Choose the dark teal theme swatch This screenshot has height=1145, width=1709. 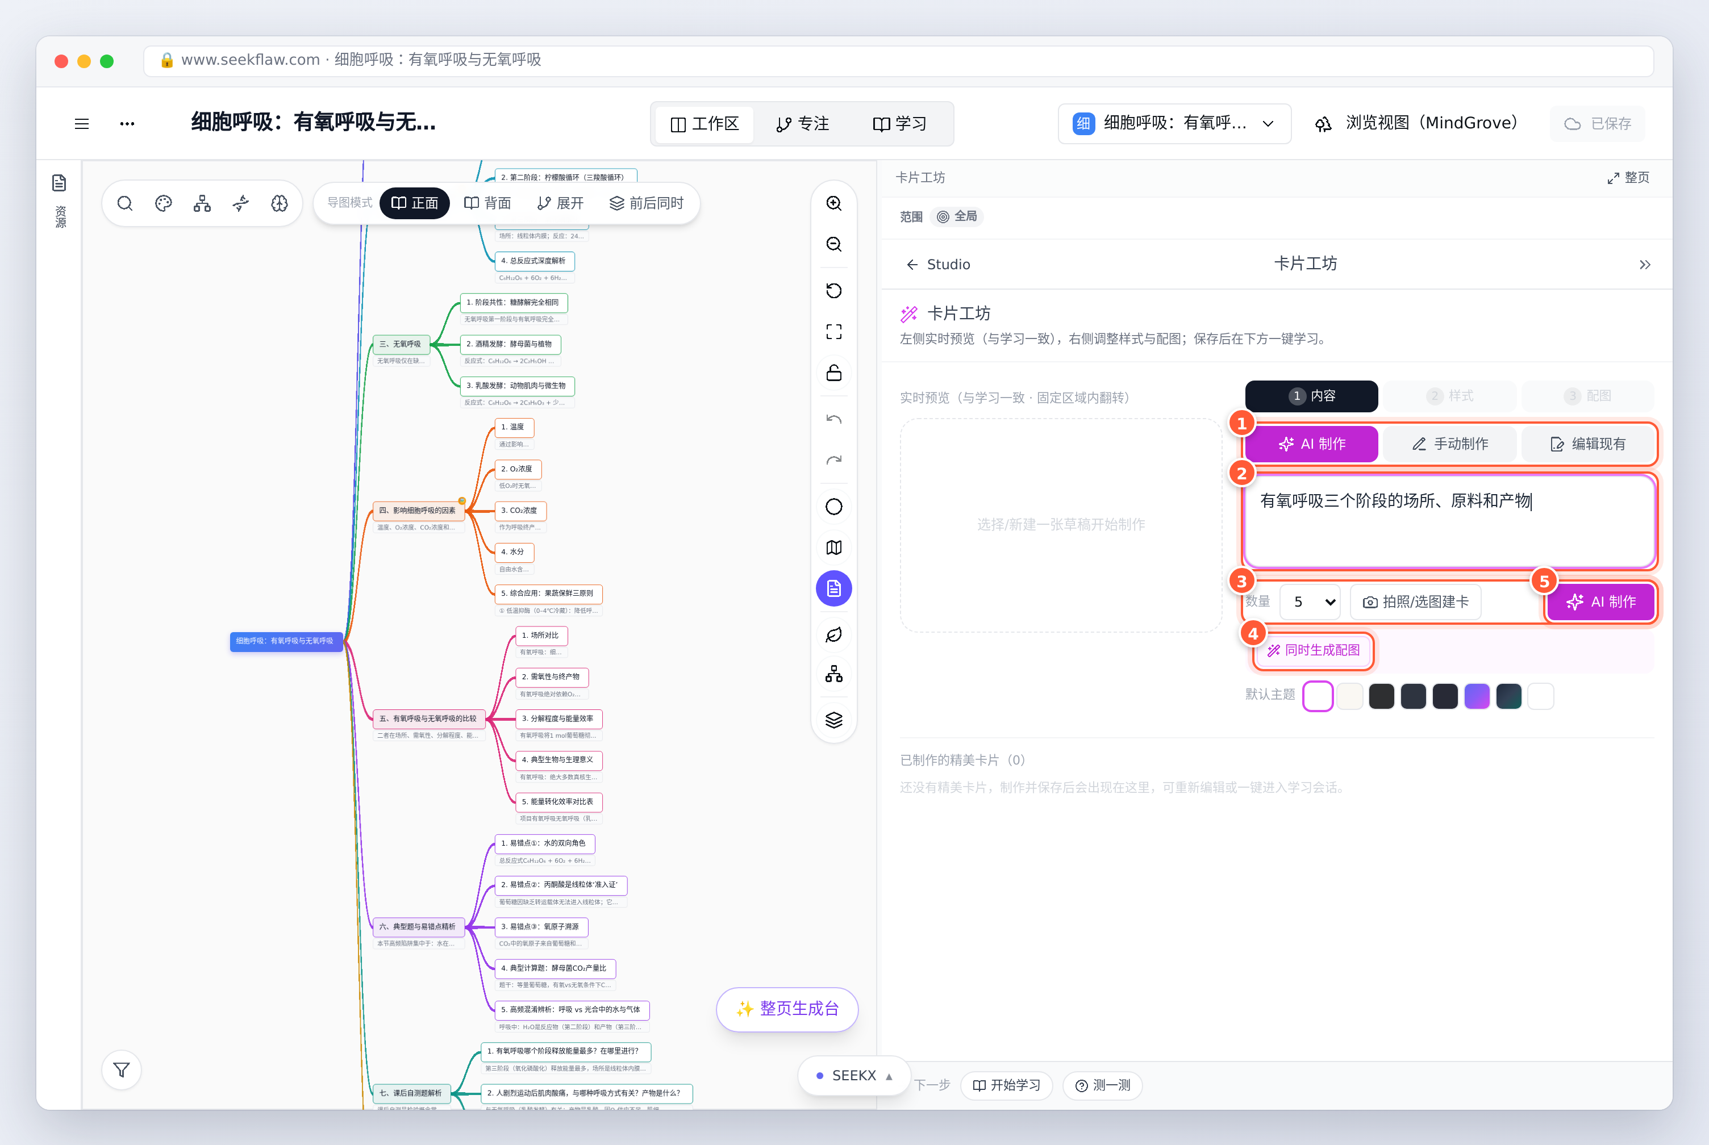point(1509,696)
